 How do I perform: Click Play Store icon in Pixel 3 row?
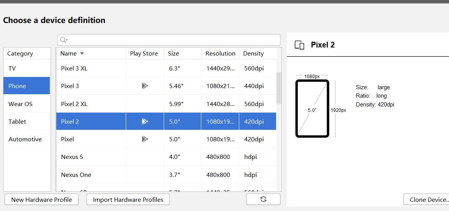[x=145, y=86]
